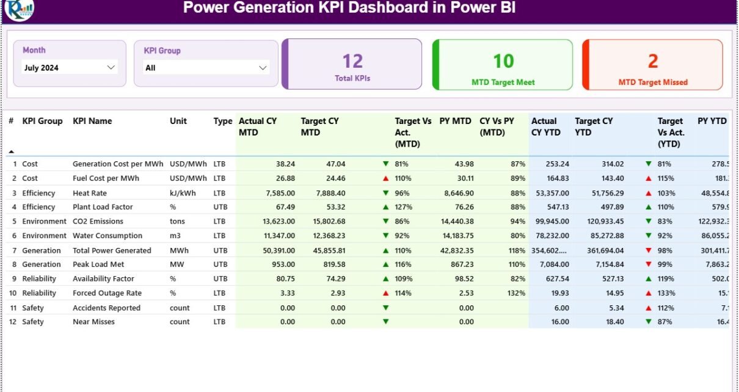Screen dimensions: 739x392
Task: Click the company logo in the title bar
Action: tap(19, 9)
